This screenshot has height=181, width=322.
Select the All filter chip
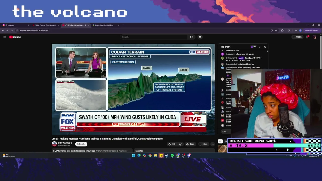220,141
